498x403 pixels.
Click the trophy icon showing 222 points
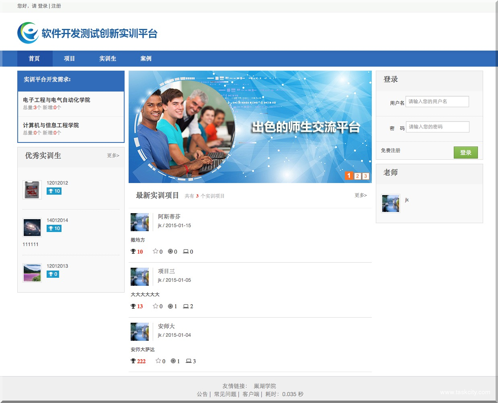tap(133, 361)
